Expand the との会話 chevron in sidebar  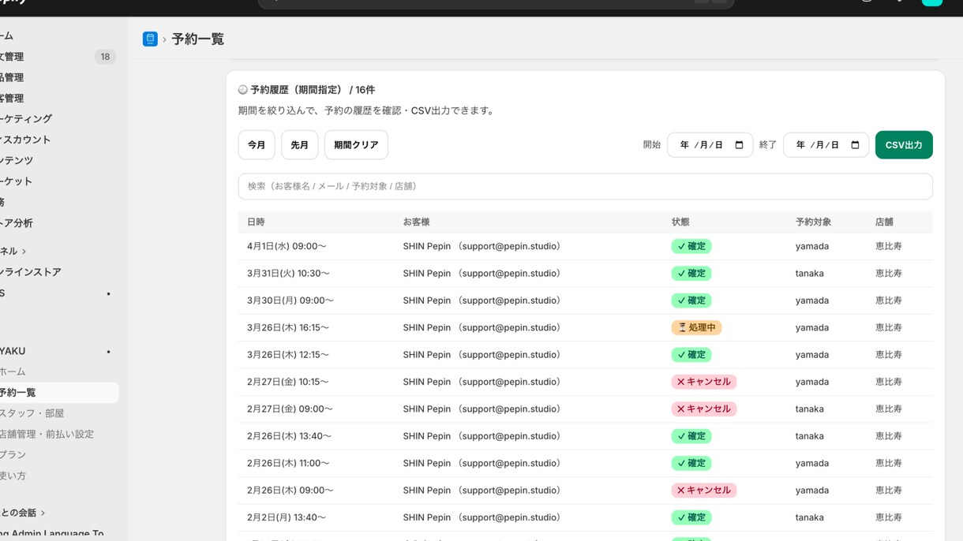pos(43,513)
